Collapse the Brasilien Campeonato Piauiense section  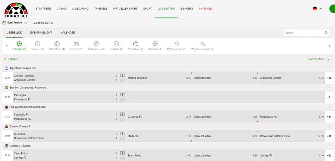pos(329,88)
